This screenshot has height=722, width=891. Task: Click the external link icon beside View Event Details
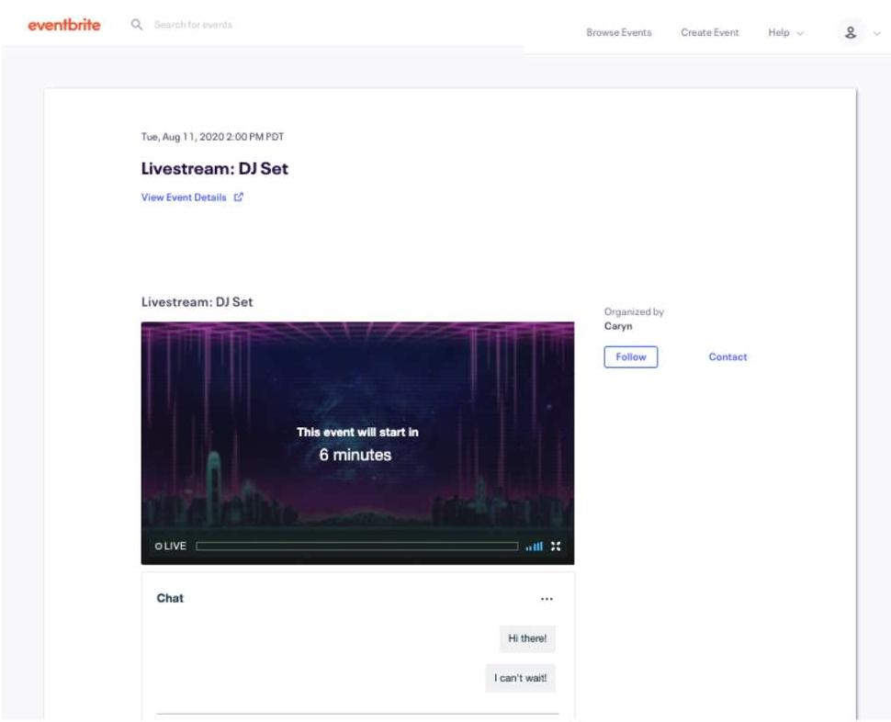238,196
